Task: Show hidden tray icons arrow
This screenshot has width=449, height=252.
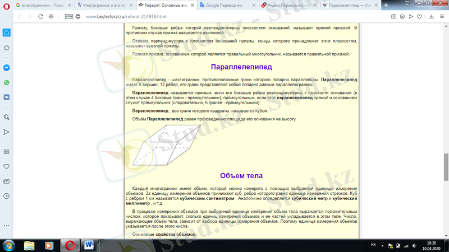Action: pos(382,246)
